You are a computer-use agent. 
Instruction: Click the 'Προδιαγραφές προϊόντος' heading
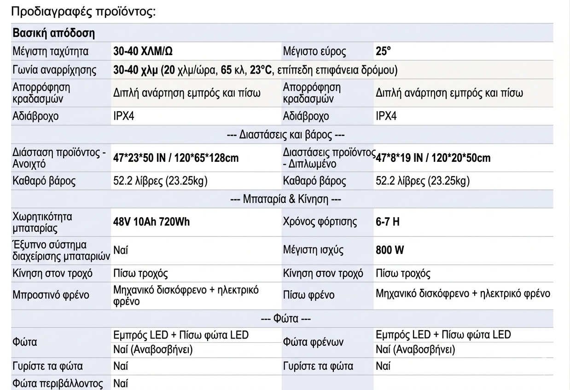83,11
